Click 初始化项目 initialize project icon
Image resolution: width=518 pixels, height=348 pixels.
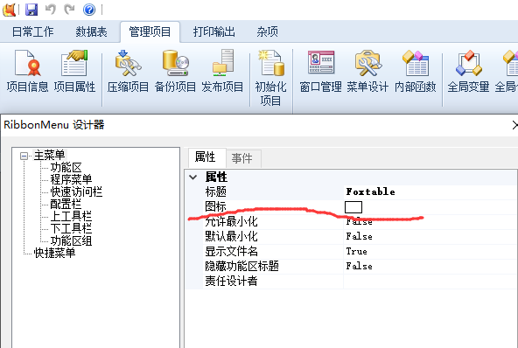click(270, 78)
